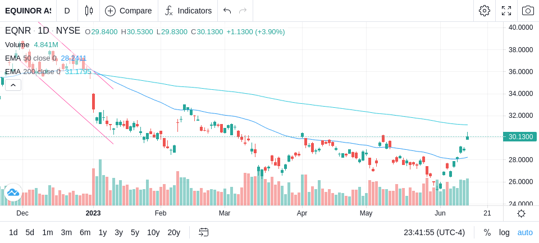Click the Apr label on time axis
Image resolution: width=539 pixels, height=243 pixels.
click(302, 213)
